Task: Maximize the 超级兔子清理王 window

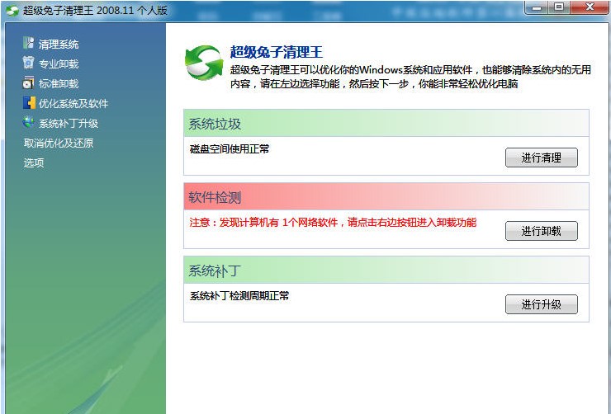Action: 559,7
